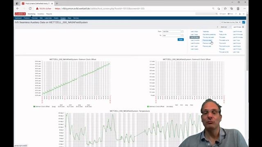
Task: Open the IVS Seamless Auxiliary Data screen dropdown
Action: coord(230,22)
